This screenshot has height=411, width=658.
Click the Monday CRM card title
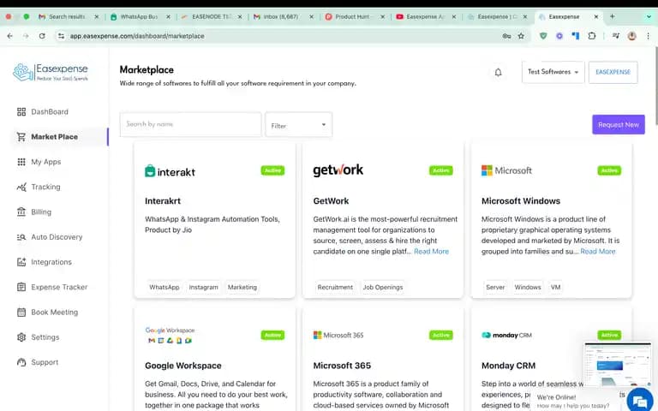[508, 366]
